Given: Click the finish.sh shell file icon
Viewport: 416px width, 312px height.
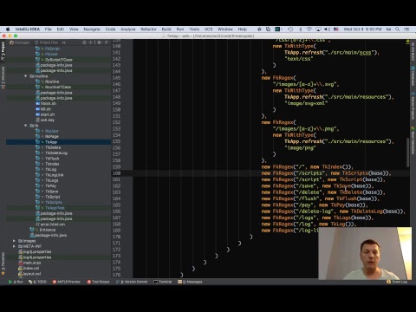Looking at the screenshot, I should [x=37, y=103].
